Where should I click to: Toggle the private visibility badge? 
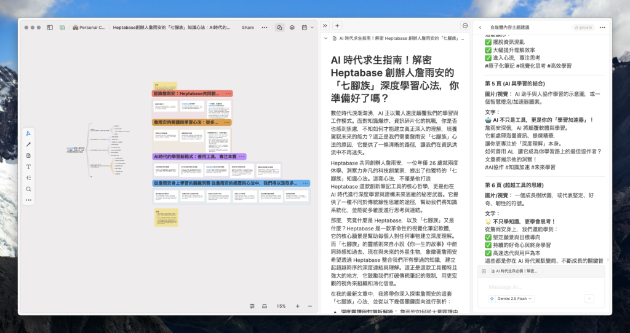(583, 28)
